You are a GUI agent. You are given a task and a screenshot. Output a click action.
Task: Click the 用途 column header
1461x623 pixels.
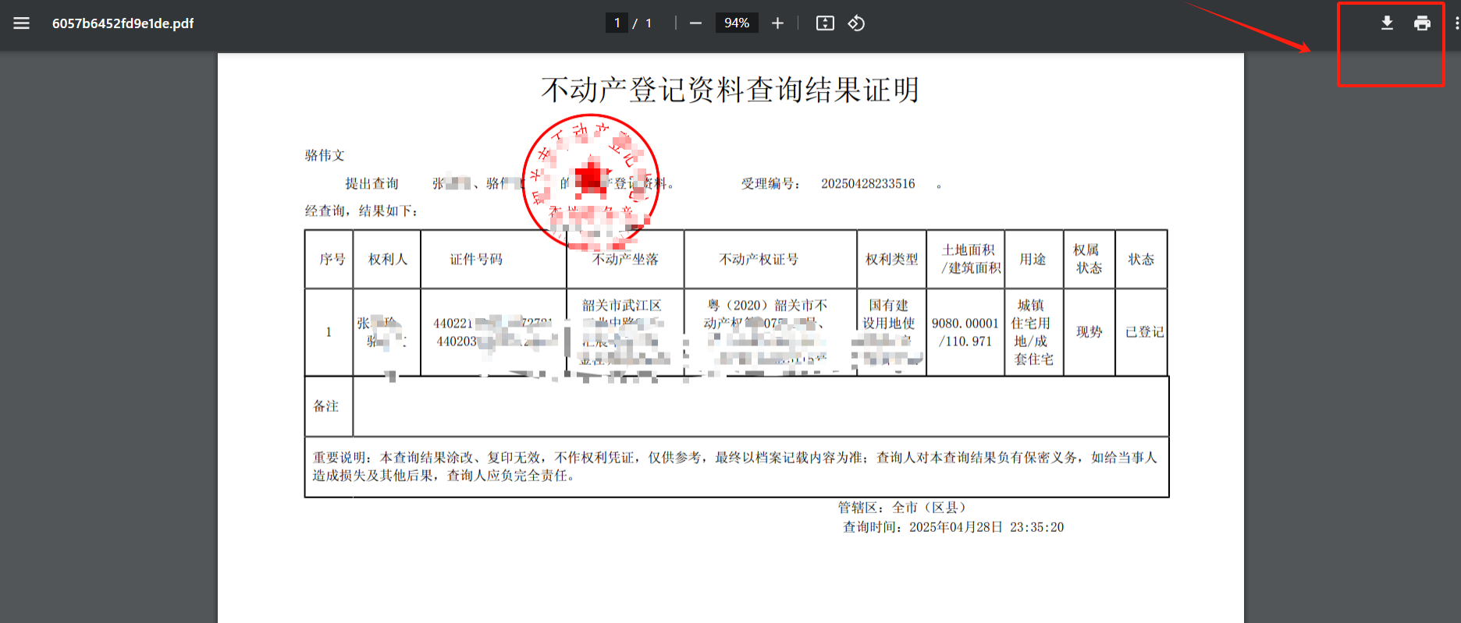point(1033,259)
